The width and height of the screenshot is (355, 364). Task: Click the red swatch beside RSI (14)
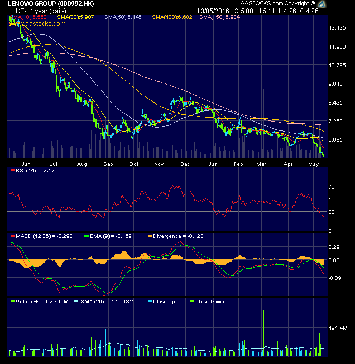[13, 171]
